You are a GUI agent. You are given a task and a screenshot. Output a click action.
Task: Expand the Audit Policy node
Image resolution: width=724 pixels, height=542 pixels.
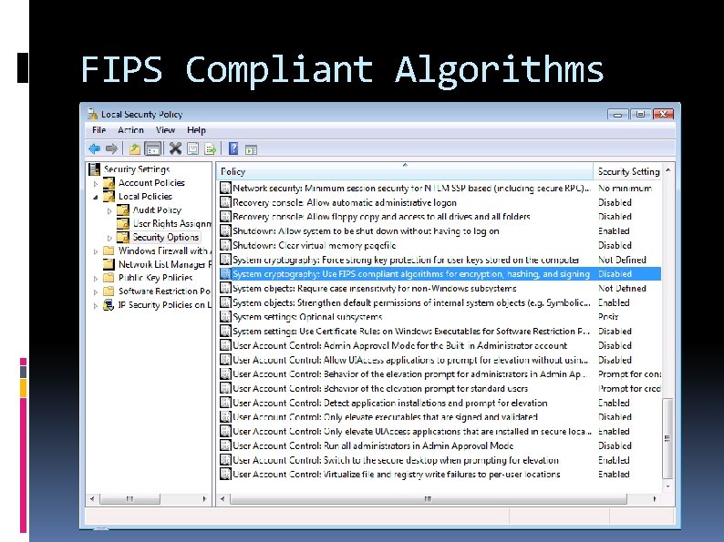(x=110, y=210)
